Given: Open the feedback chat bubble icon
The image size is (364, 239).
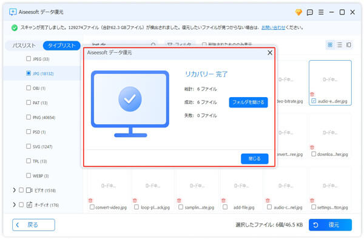Looking at the screenshot, I should pos(309,12).
